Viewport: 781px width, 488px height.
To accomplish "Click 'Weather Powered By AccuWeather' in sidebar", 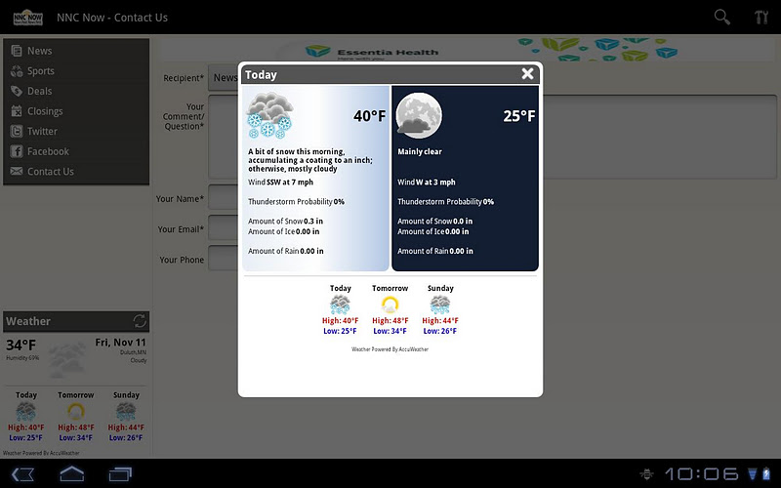I will [x=41, y=453].
